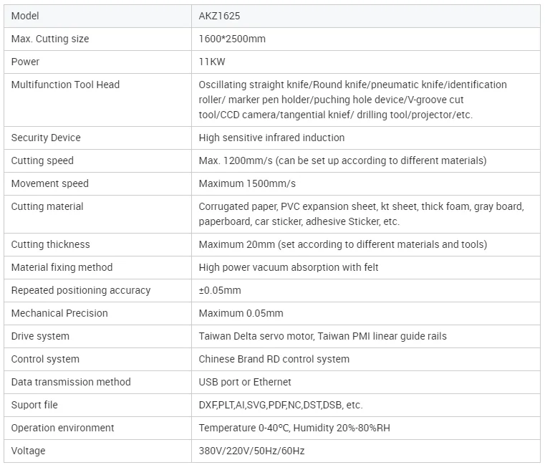545x465 pixels.
Task: Select the 380V/220V/50Hz/60Hz voltage value
Action: pos(251,451)
